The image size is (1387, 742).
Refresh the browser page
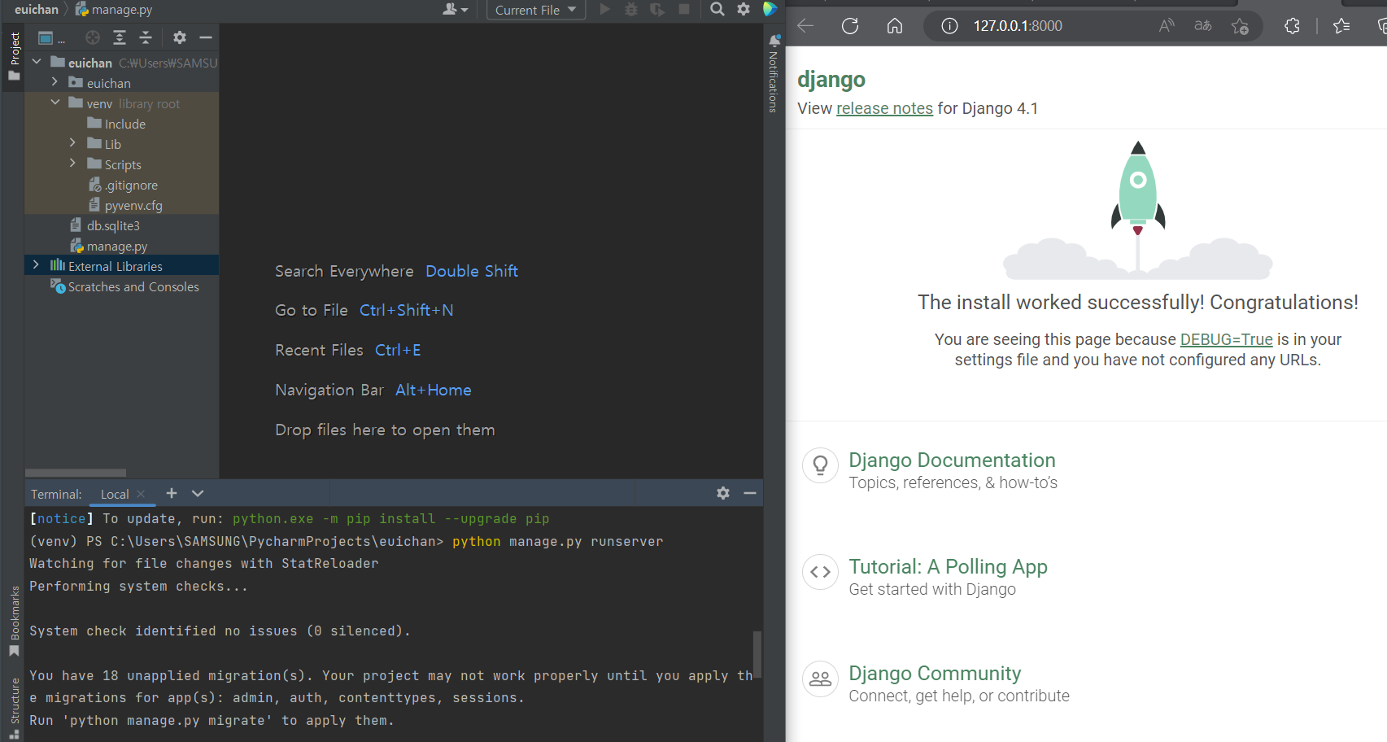click(x=850, y=26)
